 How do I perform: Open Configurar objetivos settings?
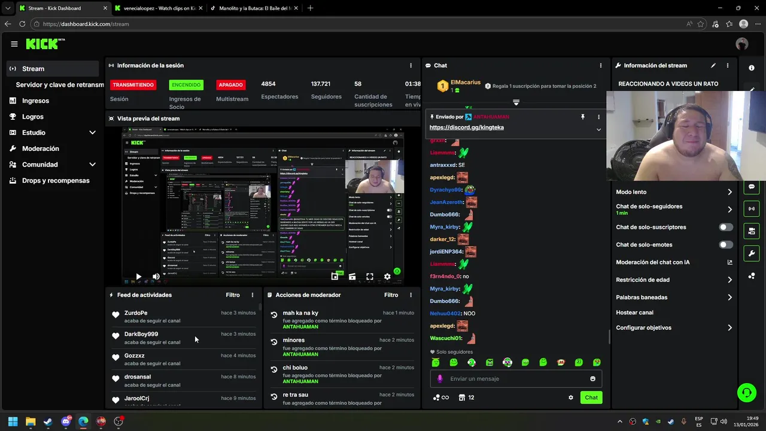coord(674,328)
